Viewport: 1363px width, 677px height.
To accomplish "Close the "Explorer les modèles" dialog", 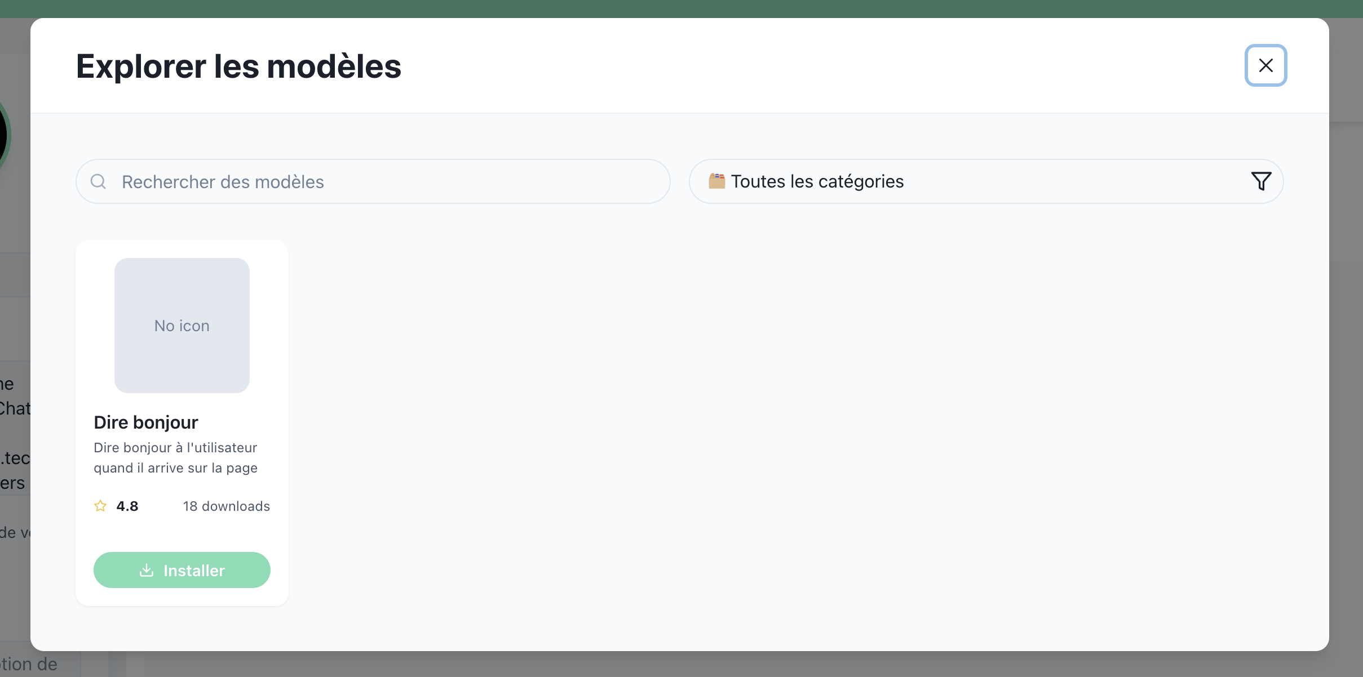I will click(x=1265, y=65).
